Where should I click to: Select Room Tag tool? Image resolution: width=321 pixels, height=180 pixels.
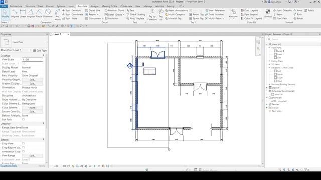click(x=196, y=14)
